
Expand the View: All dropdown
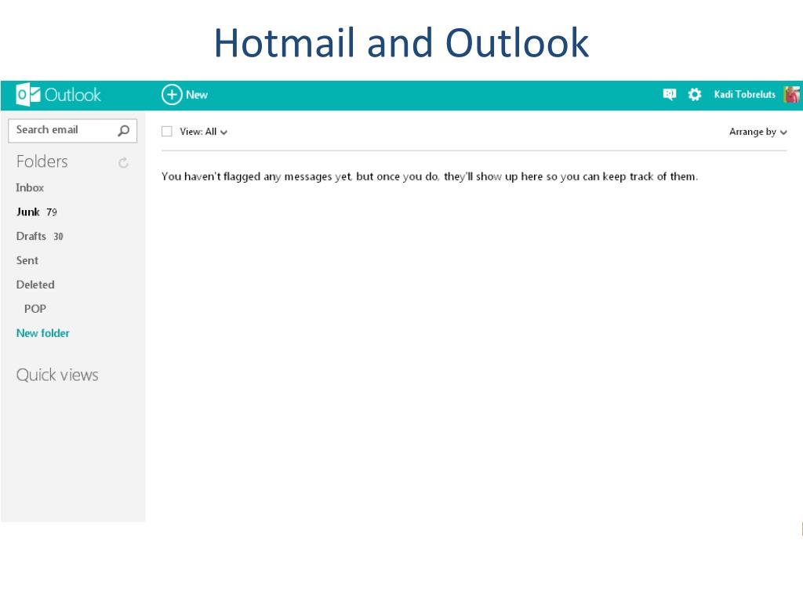click(x=203, y=132)
